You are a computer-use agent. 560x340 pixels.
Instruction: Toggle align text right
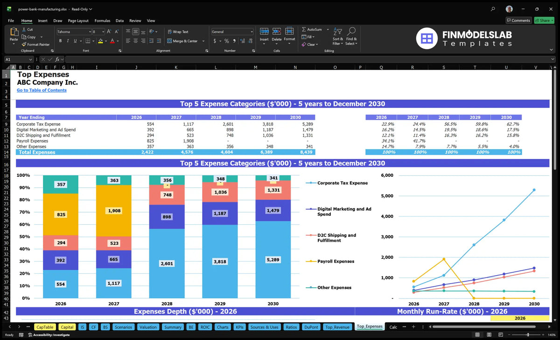143,41
